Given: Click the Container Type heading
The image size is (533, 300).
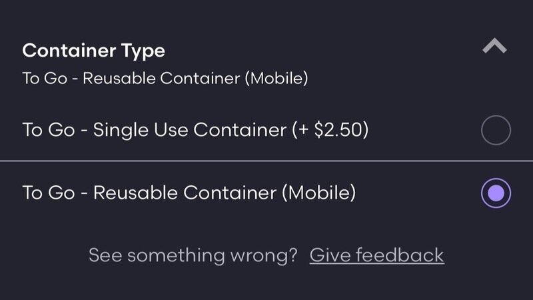Looking at the screenshot, I should (x=93, y=50).
